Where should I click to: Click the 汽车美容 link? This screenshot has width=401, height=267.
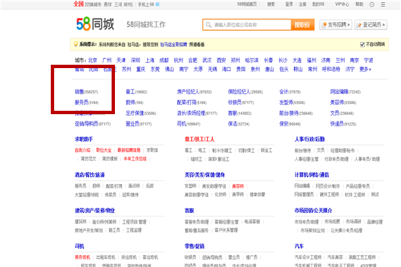[335, 257]
